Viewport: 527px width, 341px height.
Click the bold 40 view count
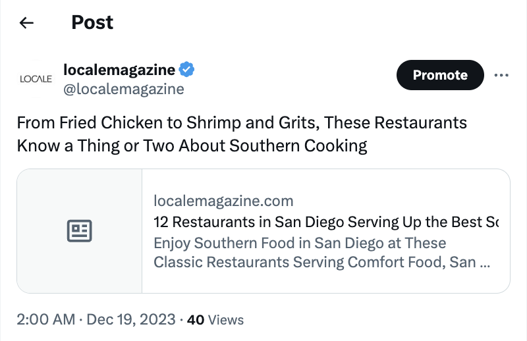click(x=196, y=321)
